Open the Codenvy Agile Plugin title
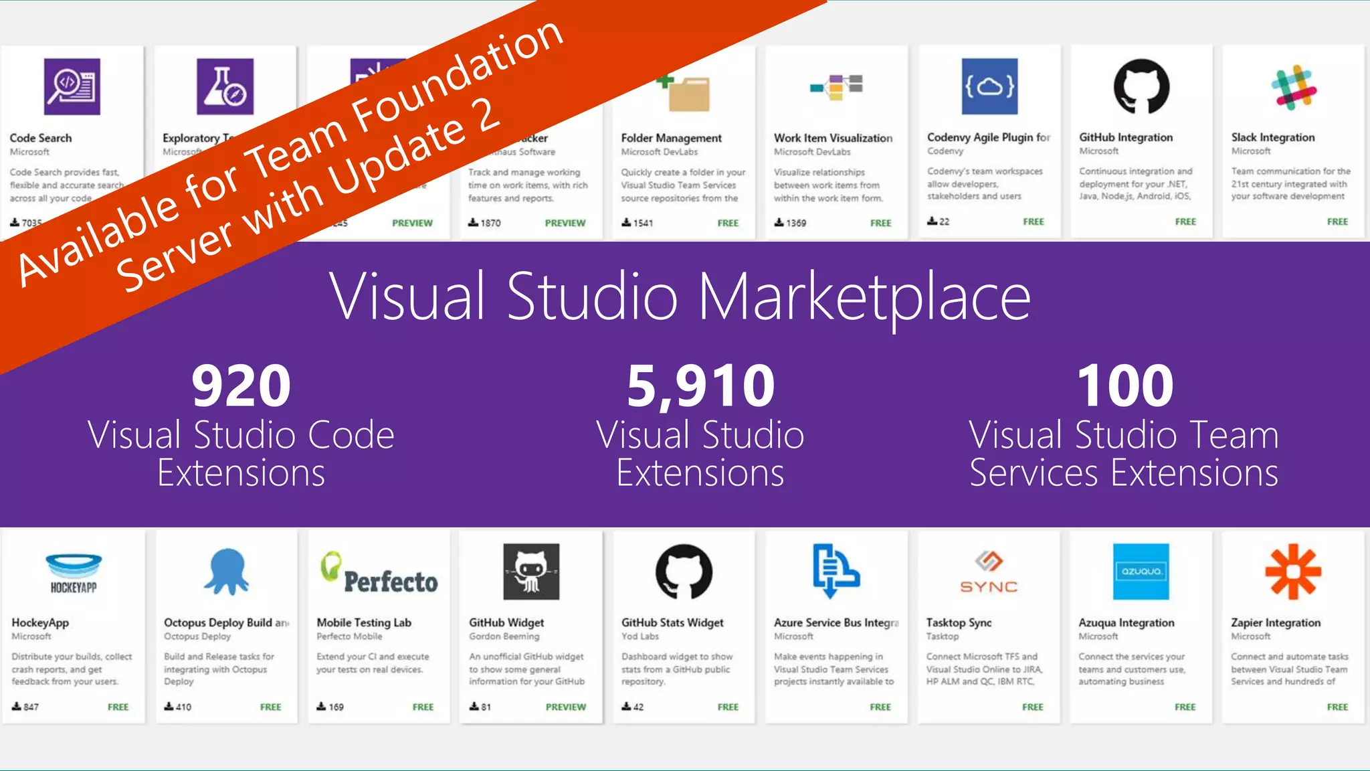 pos(989,137)
